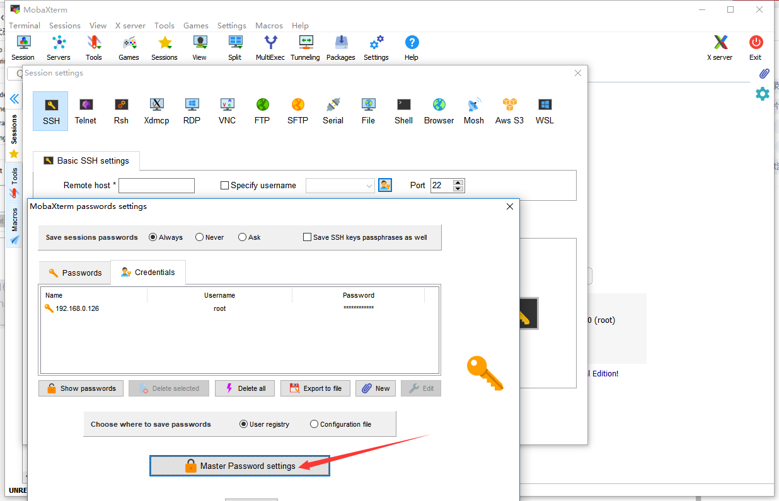Check Save SSH keys passphrases as well

[x=308, y=237]
